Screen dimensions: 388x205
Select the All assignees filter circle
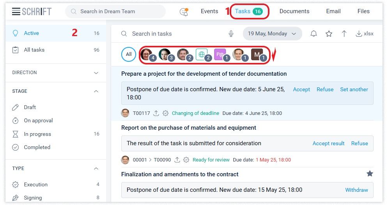click(x=129, y=54)
